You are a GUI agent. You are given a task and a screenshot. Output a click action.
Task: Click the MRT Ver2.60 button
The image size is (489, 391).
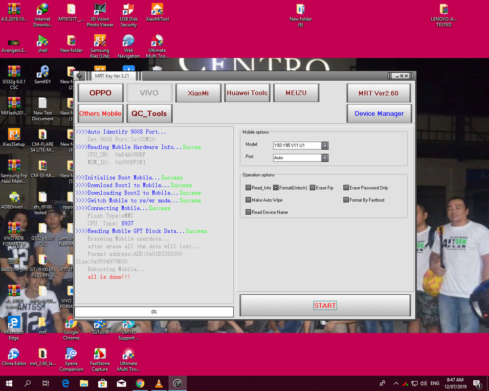coord(378,93)
